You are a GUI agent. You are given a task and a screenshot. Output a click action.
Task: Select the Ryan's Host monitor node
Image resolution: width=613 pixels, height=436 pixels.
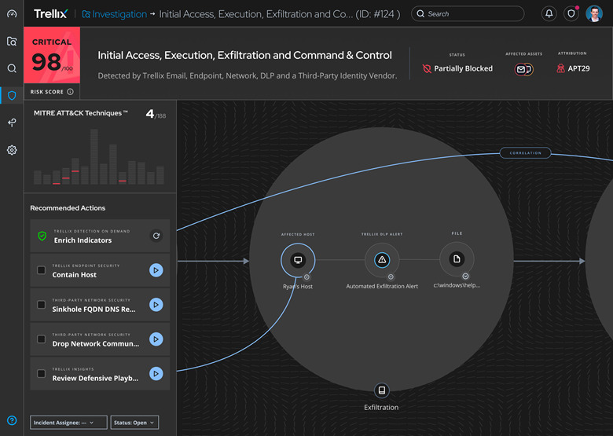click(x=298, y=260)
